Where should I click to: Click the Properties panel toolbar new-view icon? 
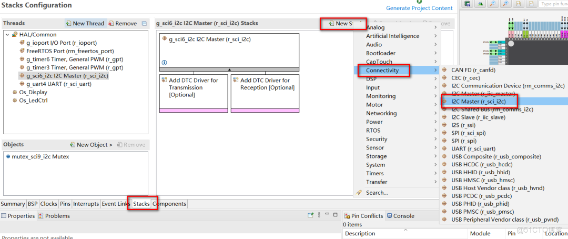[x=310, y=215]
